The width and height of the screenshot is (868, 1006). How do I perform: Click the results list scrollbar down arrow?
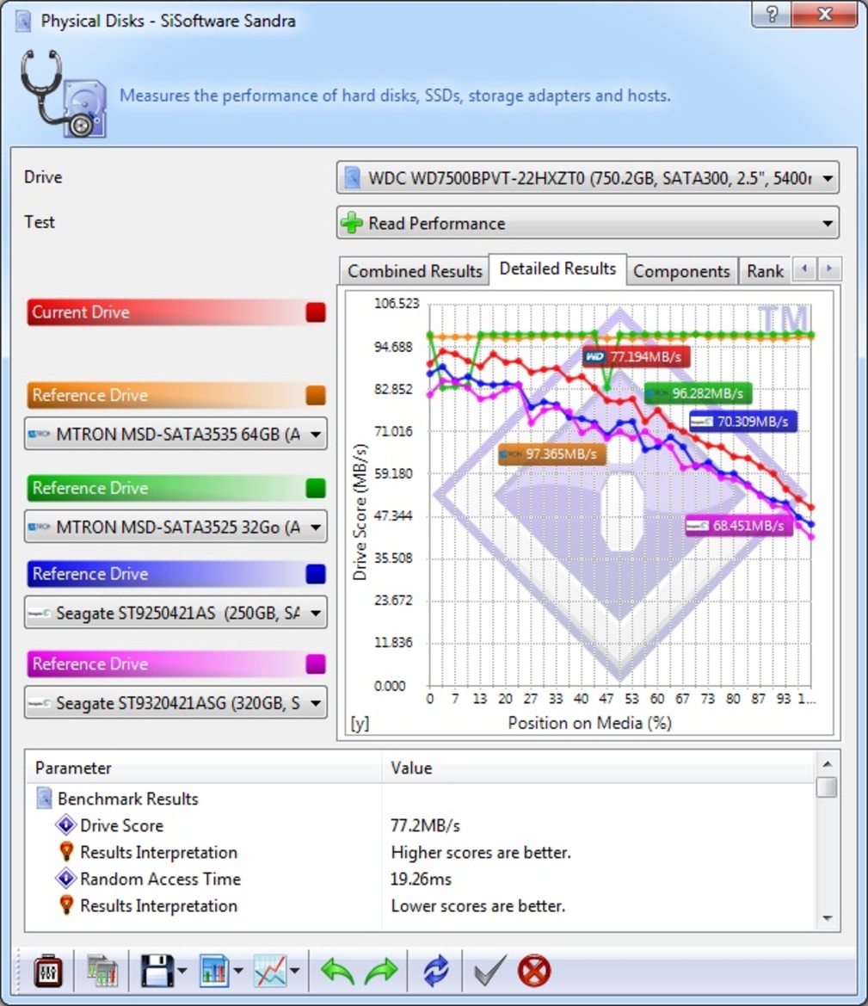point(828,919)
